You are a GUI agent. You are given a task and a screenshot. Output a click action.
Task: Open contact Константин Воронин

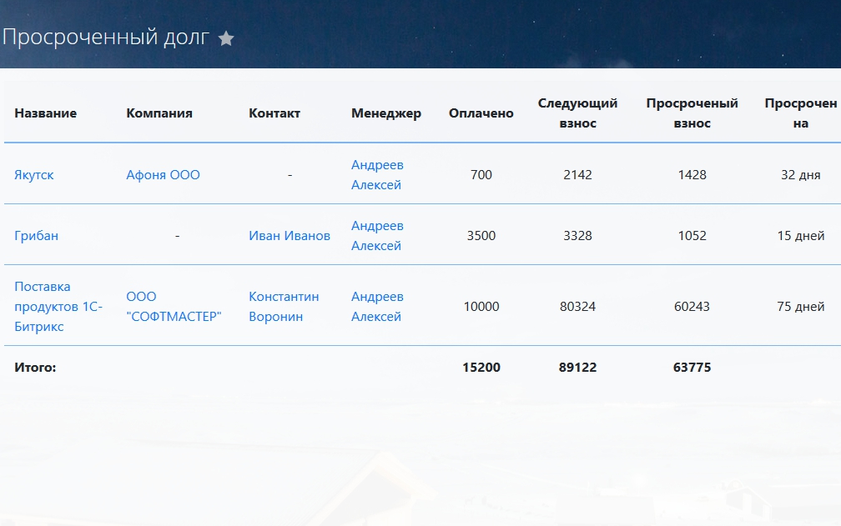coord(284,307)
